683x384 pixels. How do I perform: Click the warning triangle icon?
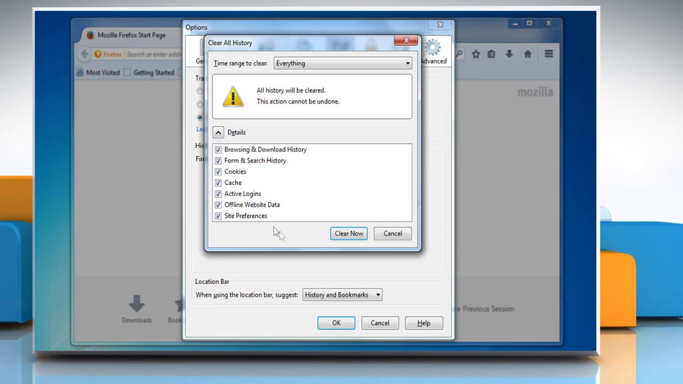(x=233, y=97)
